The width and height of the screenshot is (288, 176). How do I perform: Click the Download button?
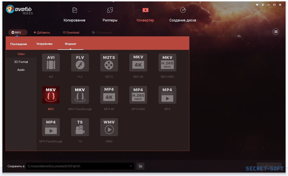click(71, 32)
